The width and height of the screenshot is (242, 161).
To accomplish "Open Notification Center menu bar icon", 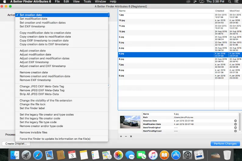I will (236, 2).
